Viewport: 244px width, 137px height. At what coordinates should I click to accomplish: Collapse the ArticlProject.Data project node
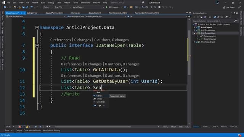click(194, 33)
